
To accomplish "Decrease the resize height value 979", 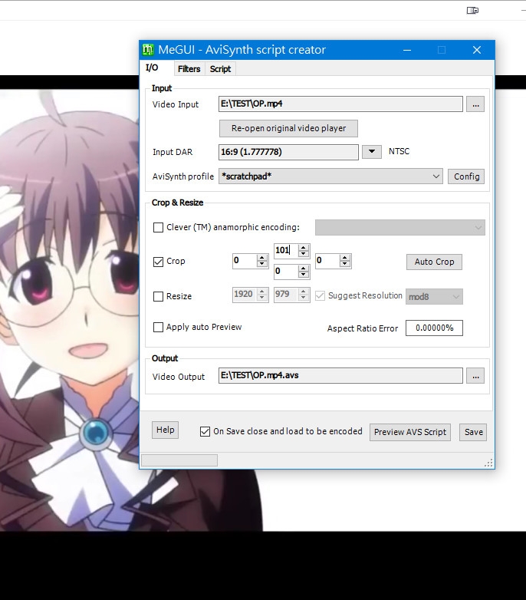I will pos(304,298).
